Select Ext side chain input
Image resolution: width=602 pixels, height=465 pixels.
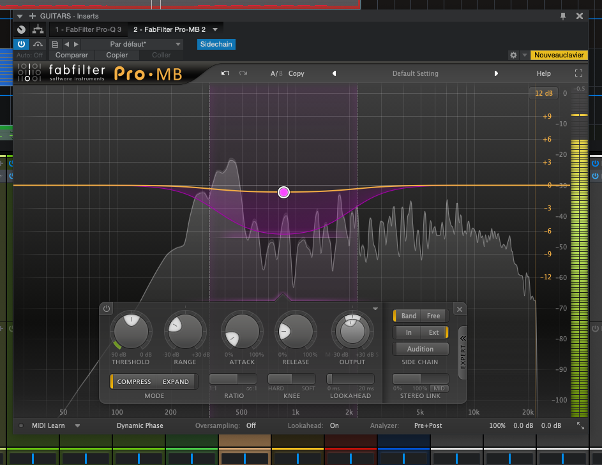(x=434, y=332)
